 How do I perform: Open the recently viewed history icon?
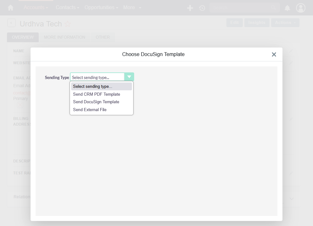[x=202, y=8]
